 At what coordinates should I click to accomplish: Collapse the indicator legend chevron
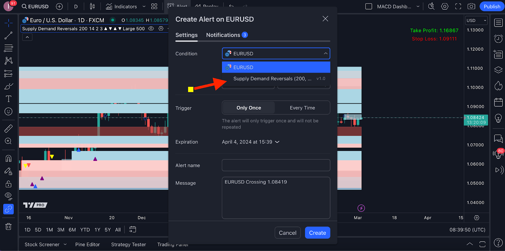27,37
